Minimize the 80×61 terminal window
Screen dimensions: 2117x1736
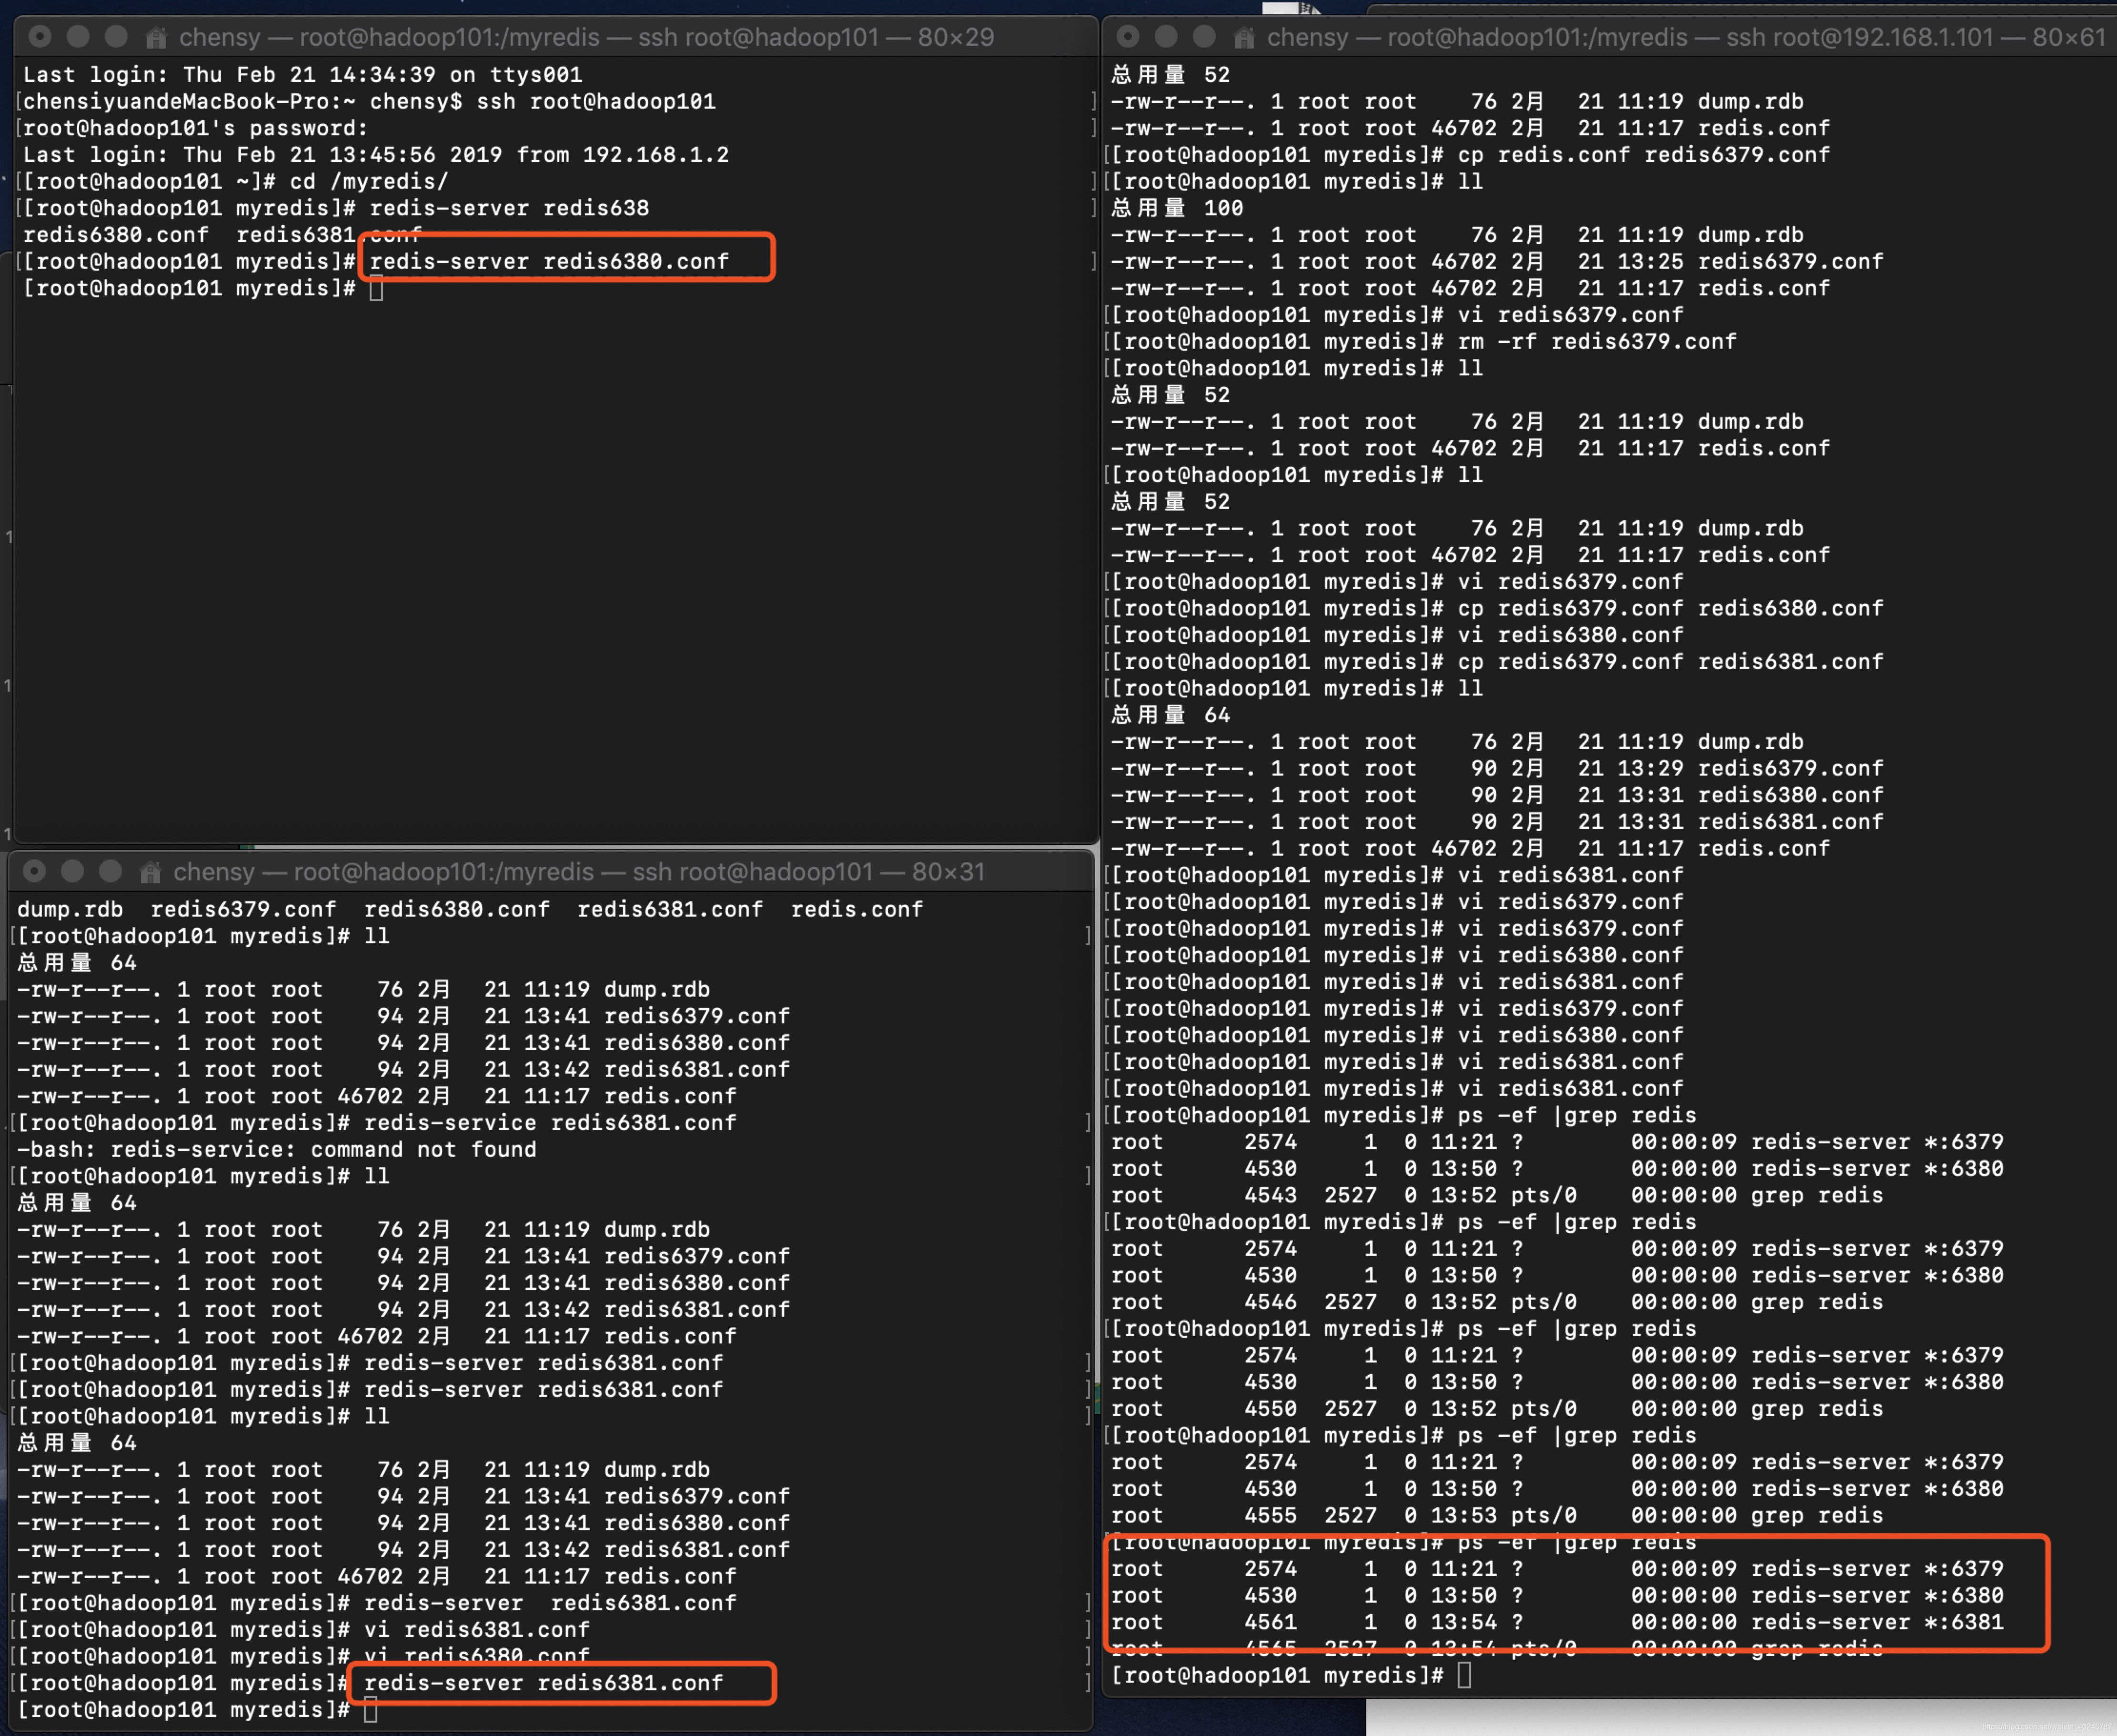click(1166, 37)
